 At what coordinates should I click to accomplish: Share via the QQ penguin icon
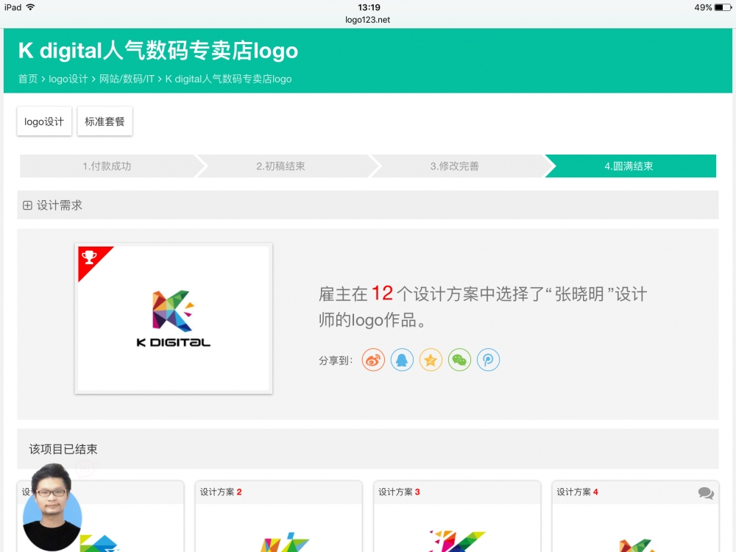click(x=402, y=360)
